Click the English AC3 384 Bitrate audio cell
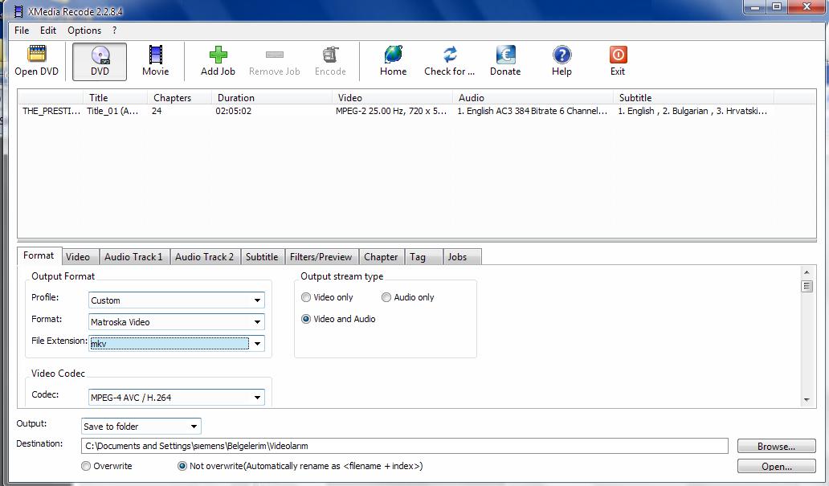829x486 pixels. (x=533, y=111)
